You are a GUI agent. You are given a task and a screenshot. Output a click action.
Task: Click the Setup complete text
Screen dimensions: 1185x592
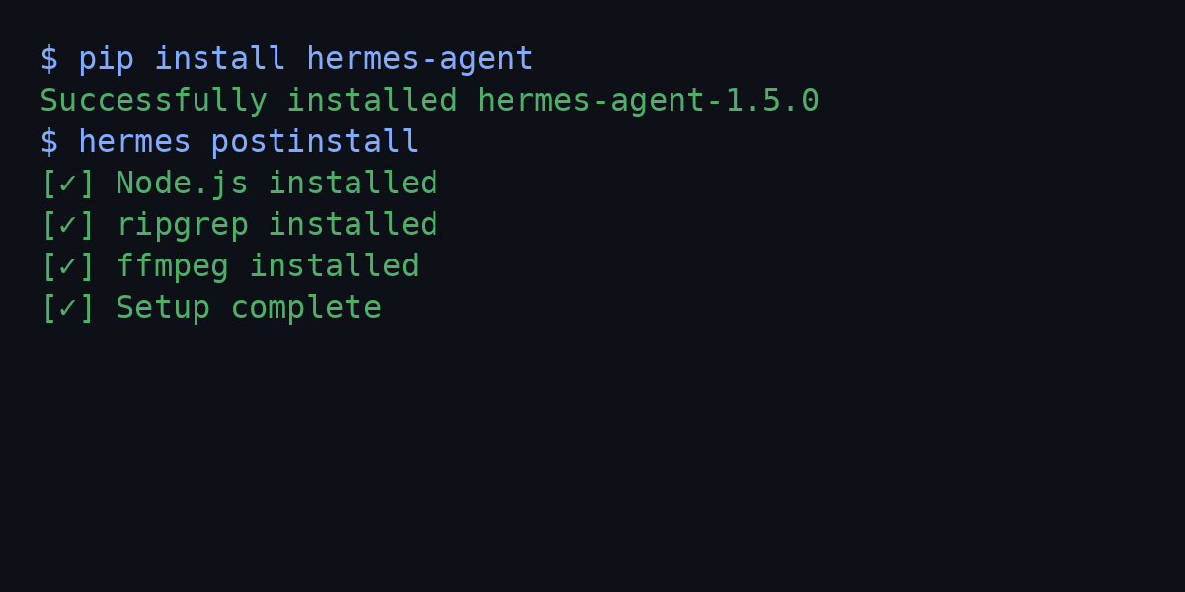coord(249,309)
